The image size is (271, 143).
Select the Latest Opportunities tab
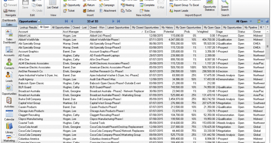coord(118,27)
